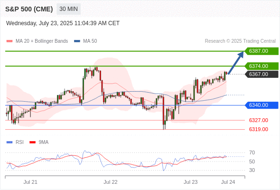Click the Jul 22 date axis label
This screenshot has width=280, height=190.
pyautogui.click(x=111, y=182)
